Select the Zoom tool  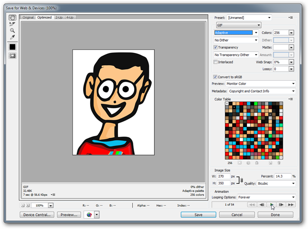[x=12, y=31]
